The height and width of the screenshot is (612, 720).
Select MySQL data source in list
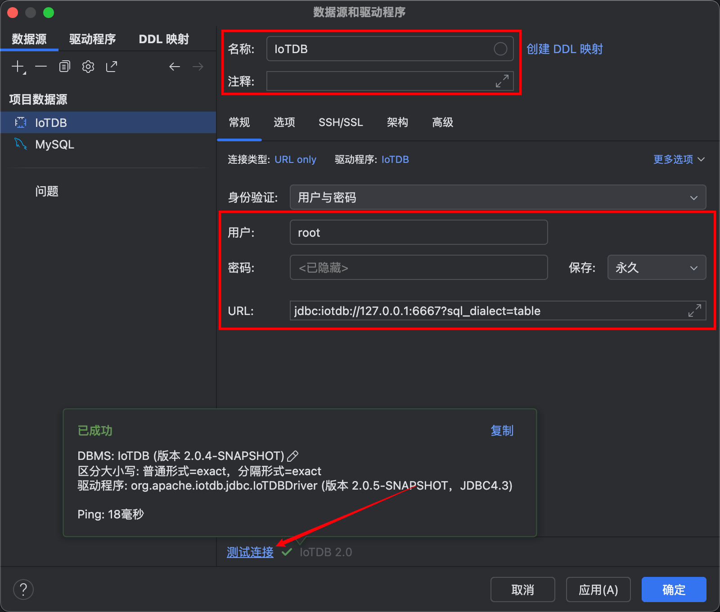click(108, 144)
